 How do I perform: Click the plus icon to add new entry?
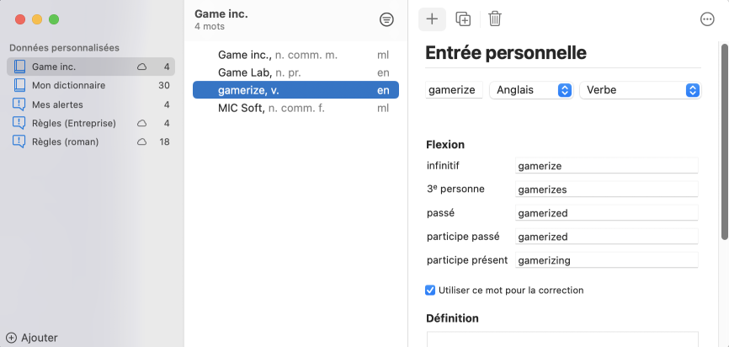(x=432, y=19)
